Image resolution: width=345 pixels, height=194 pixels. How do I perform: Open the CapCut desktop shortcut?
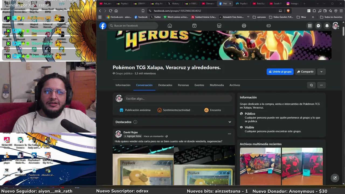coord(7,172)
